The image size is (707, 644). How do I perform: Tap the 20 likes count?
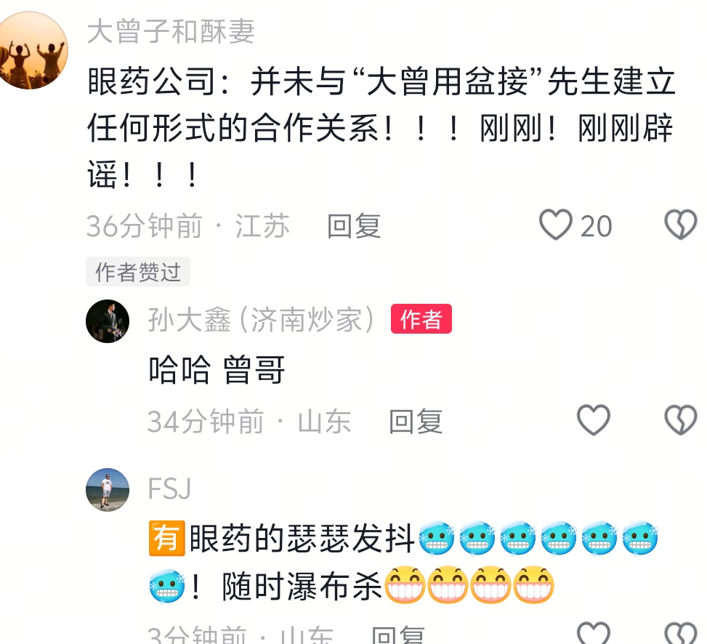pyautogui.click(x=596, y=226)
